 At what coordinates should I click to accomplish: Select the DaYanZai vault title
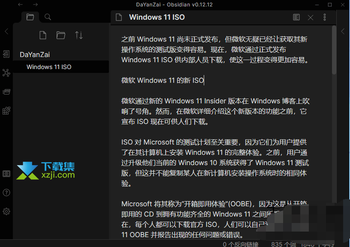pyautogui.click(x=35, y=54)
